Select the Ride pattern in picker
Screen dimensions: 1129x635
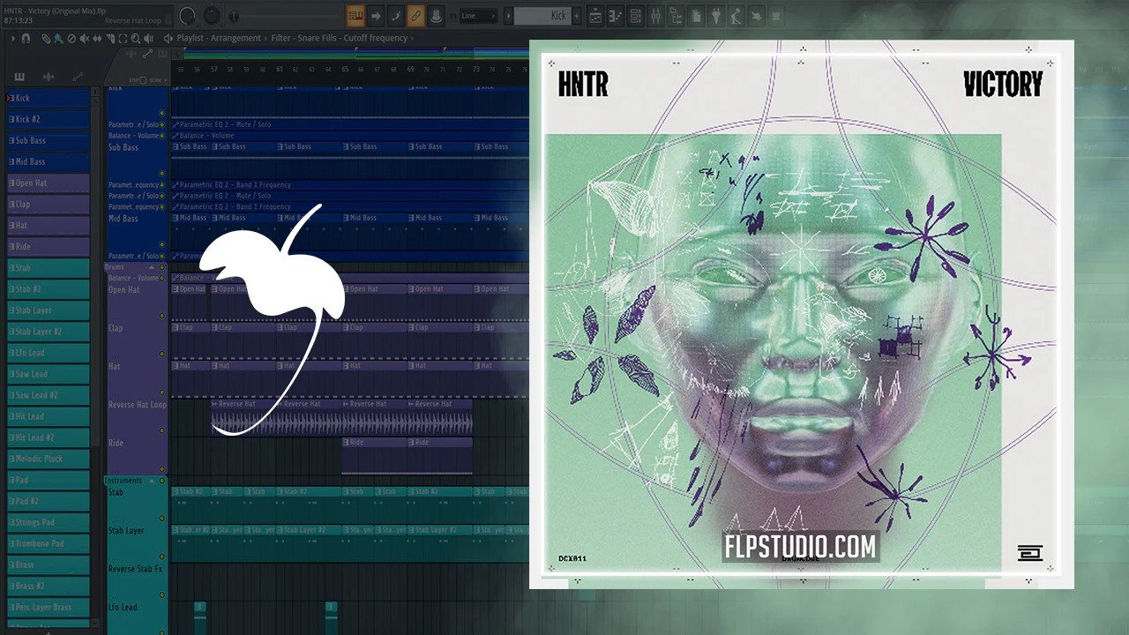click(49, 246)
